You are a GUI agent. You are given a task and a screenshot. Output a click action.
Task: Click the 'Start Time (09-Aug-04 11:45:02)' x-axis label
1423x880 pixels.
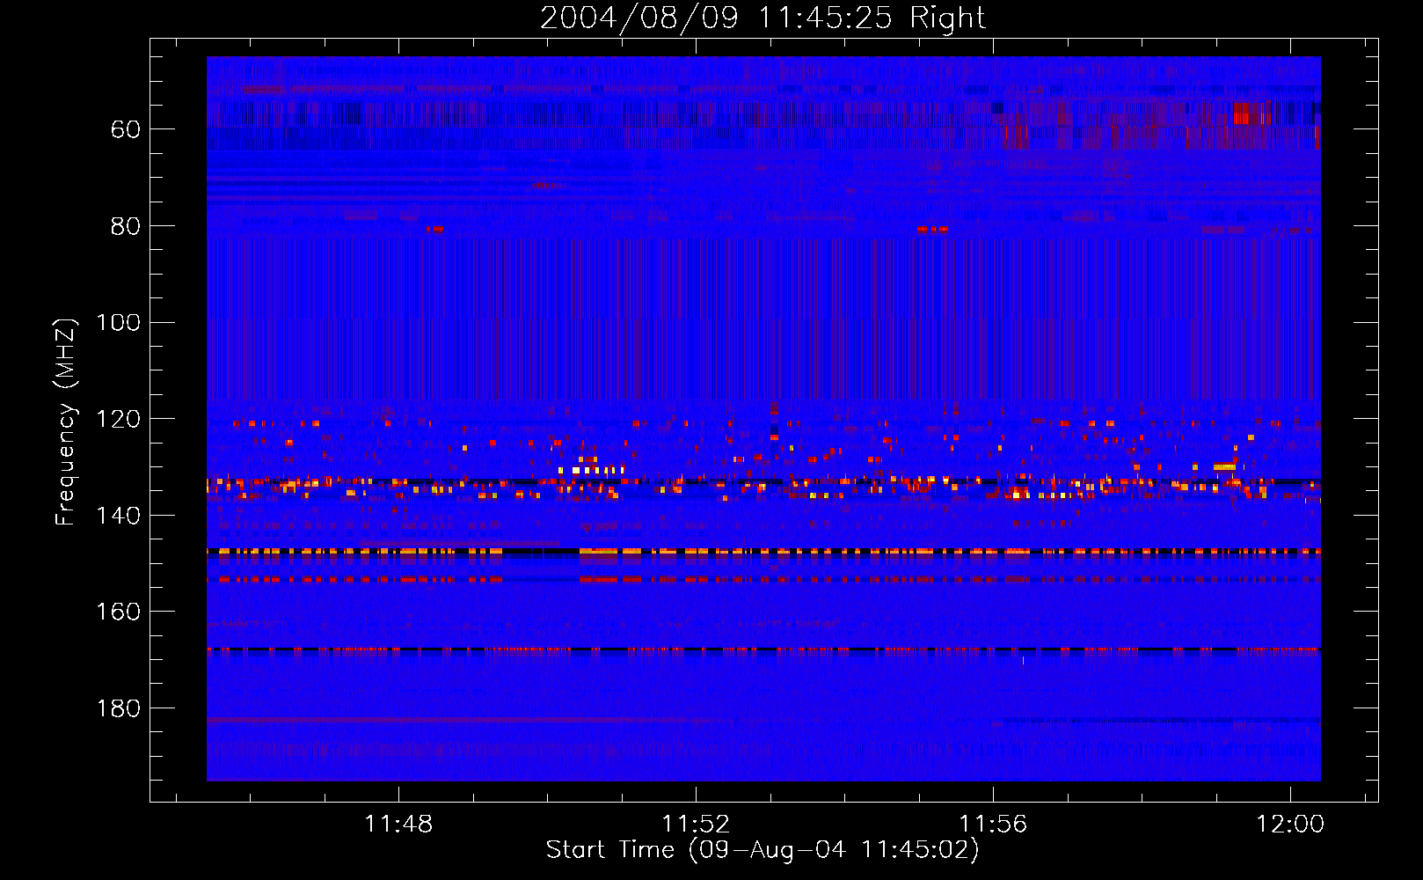(x=763, y=850)
